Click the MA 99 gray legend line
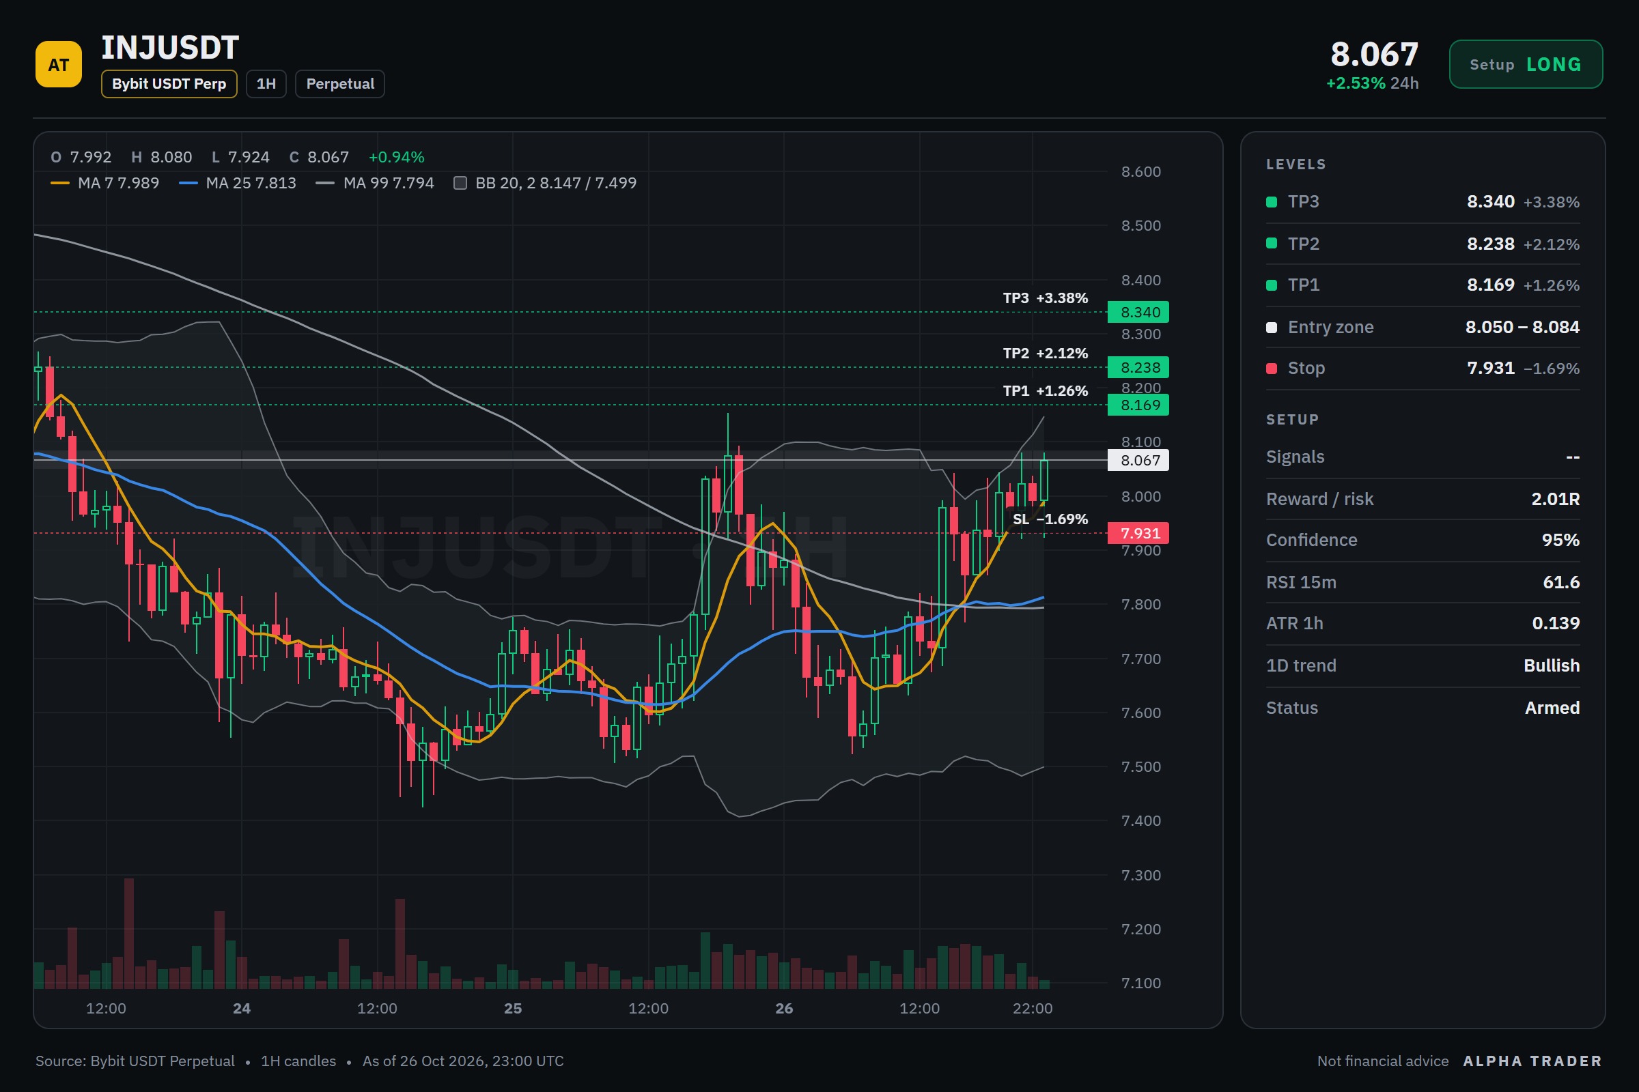 pos(325,183)
